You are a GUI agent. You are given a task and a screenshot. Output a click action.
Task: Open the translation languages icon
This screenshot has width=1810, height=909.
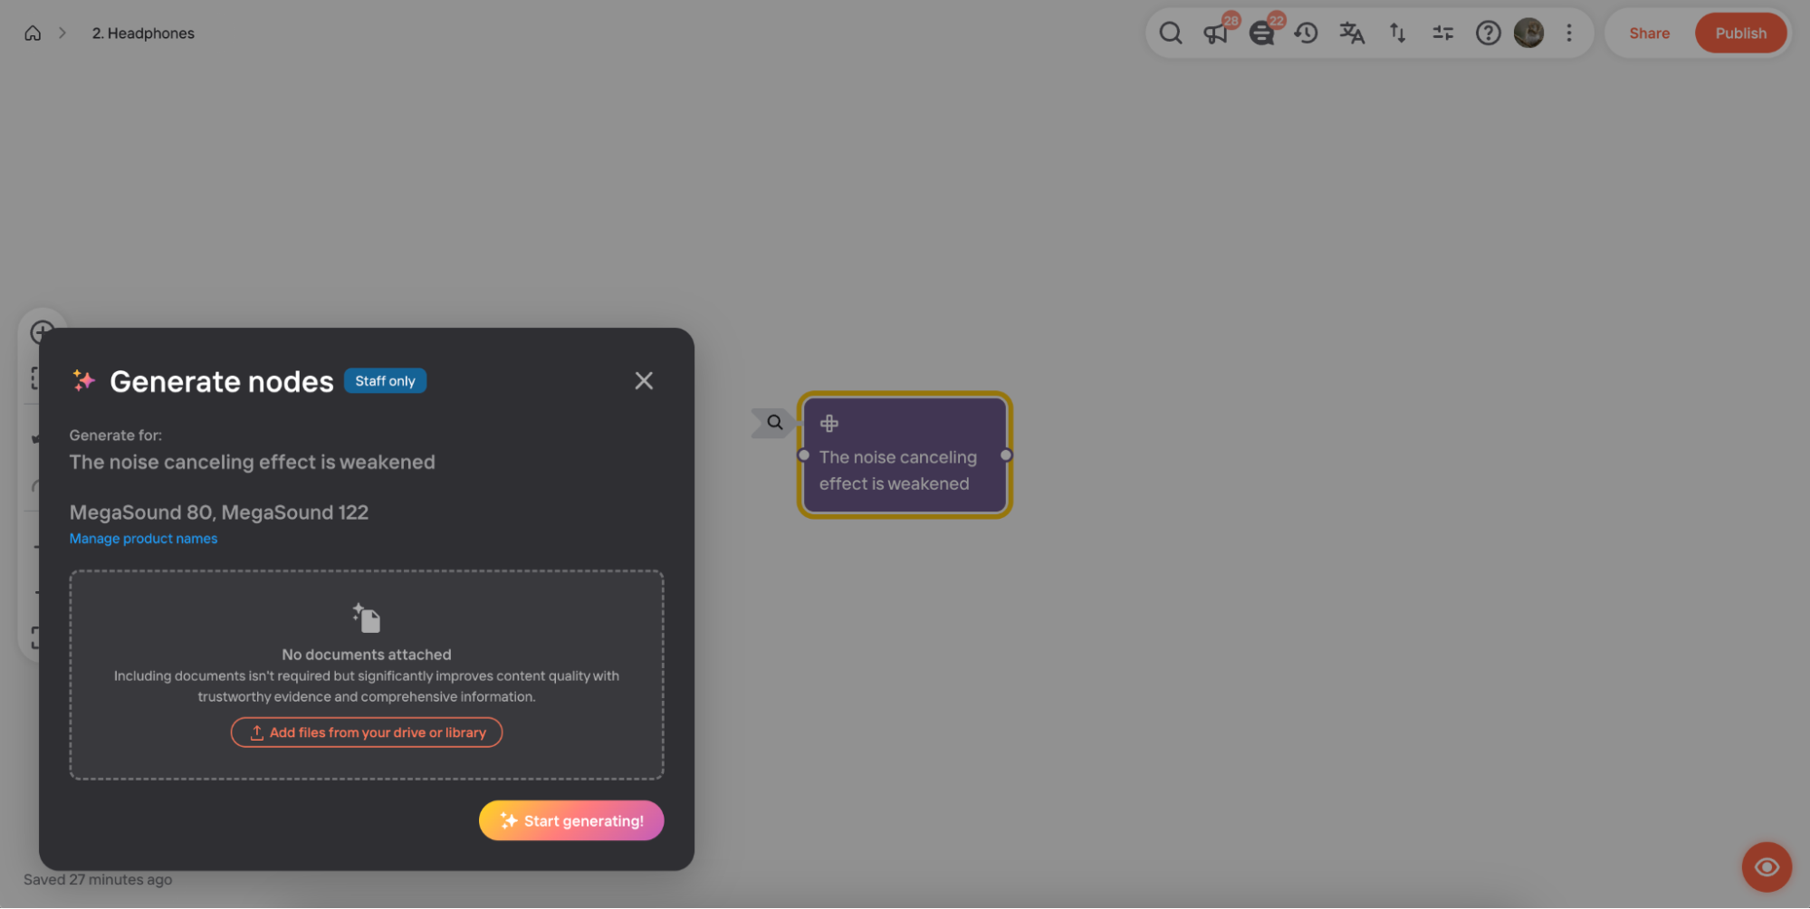coord(1352,33)
